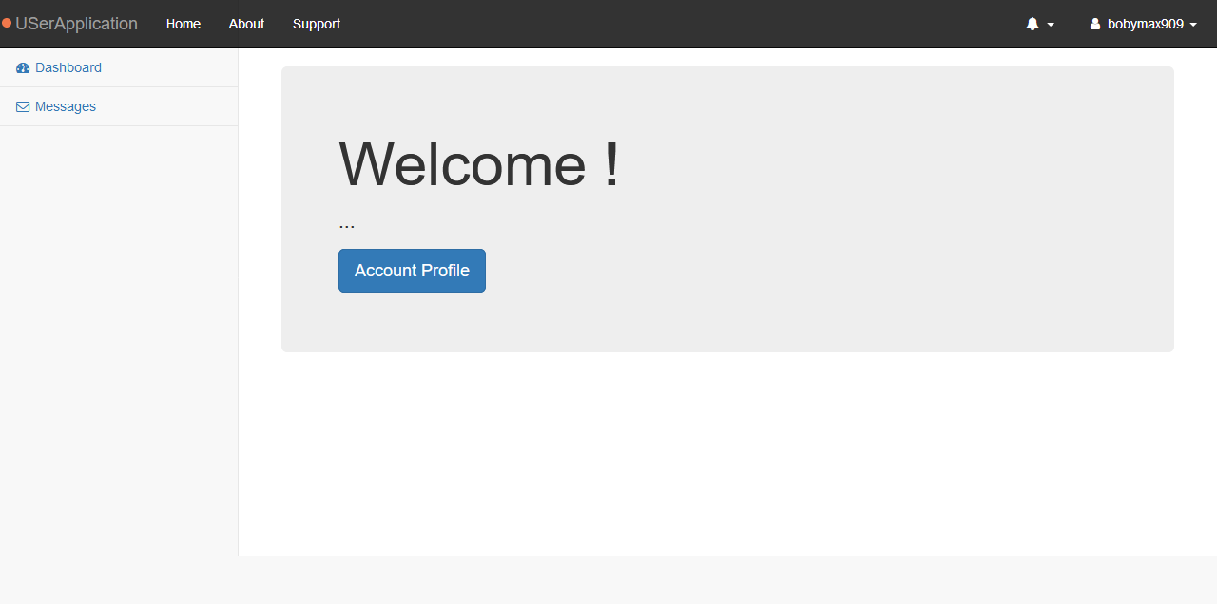
Task: Open the Dashboard sidebar link
Action: pos(68,68)
